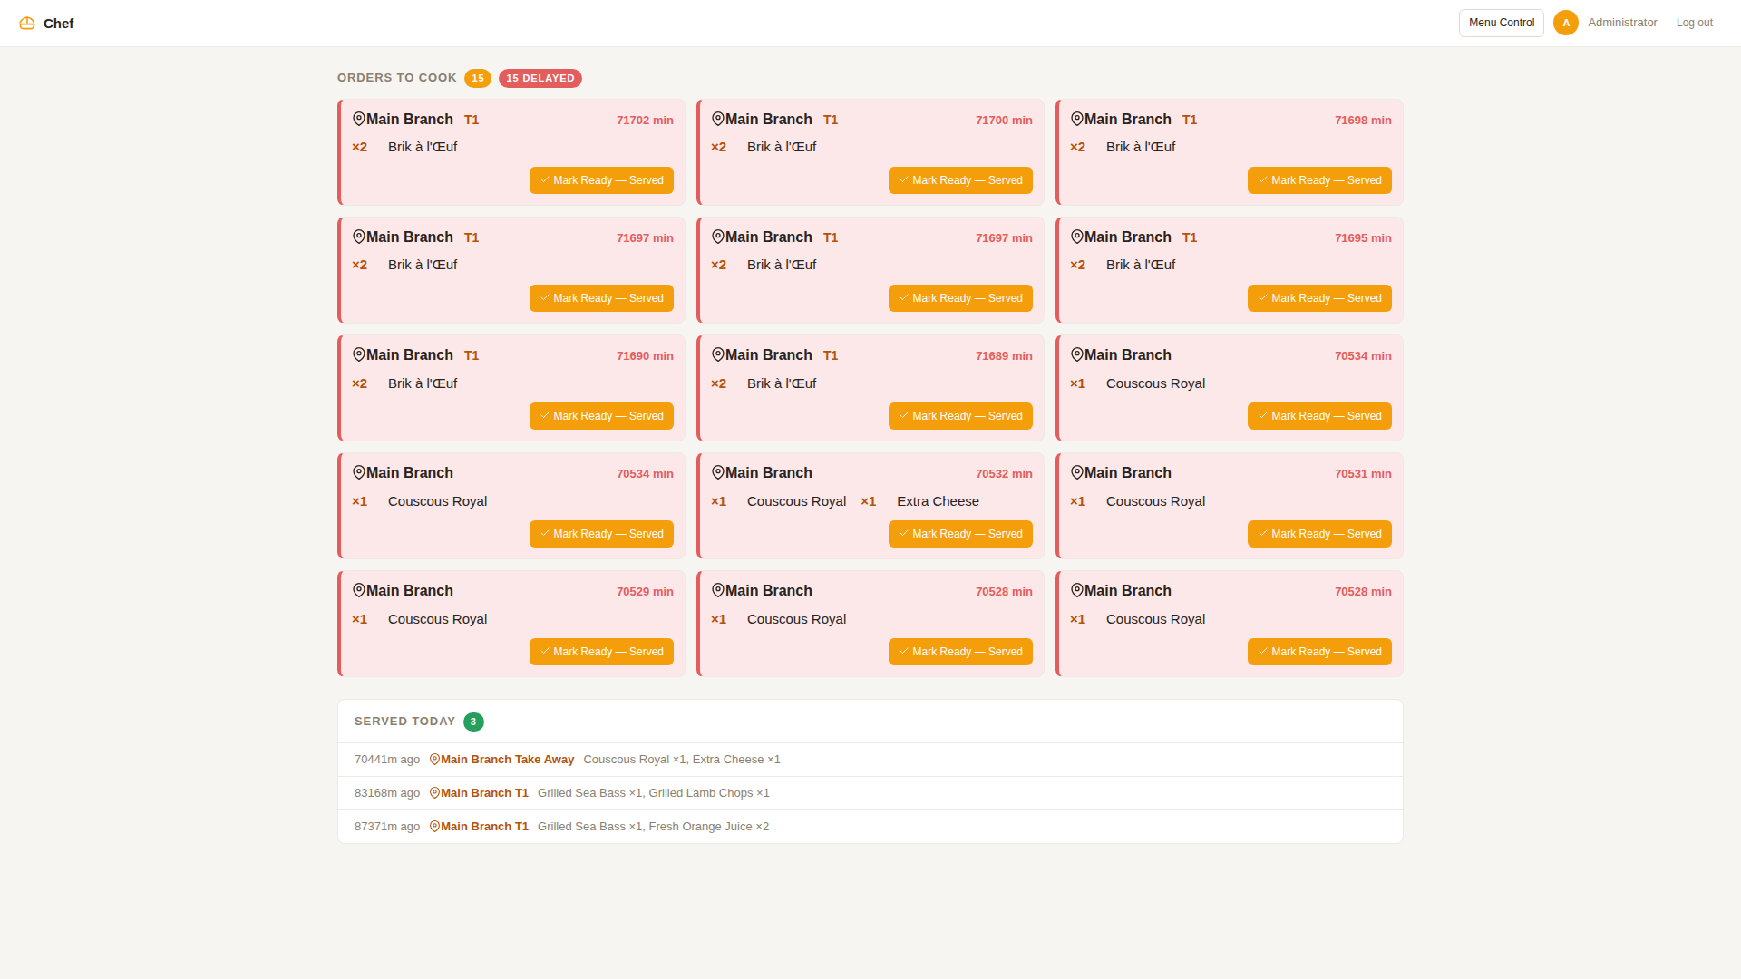Mark the 71689 min order ready
The width and height of the screenshot is (1741, 979).
960,416
